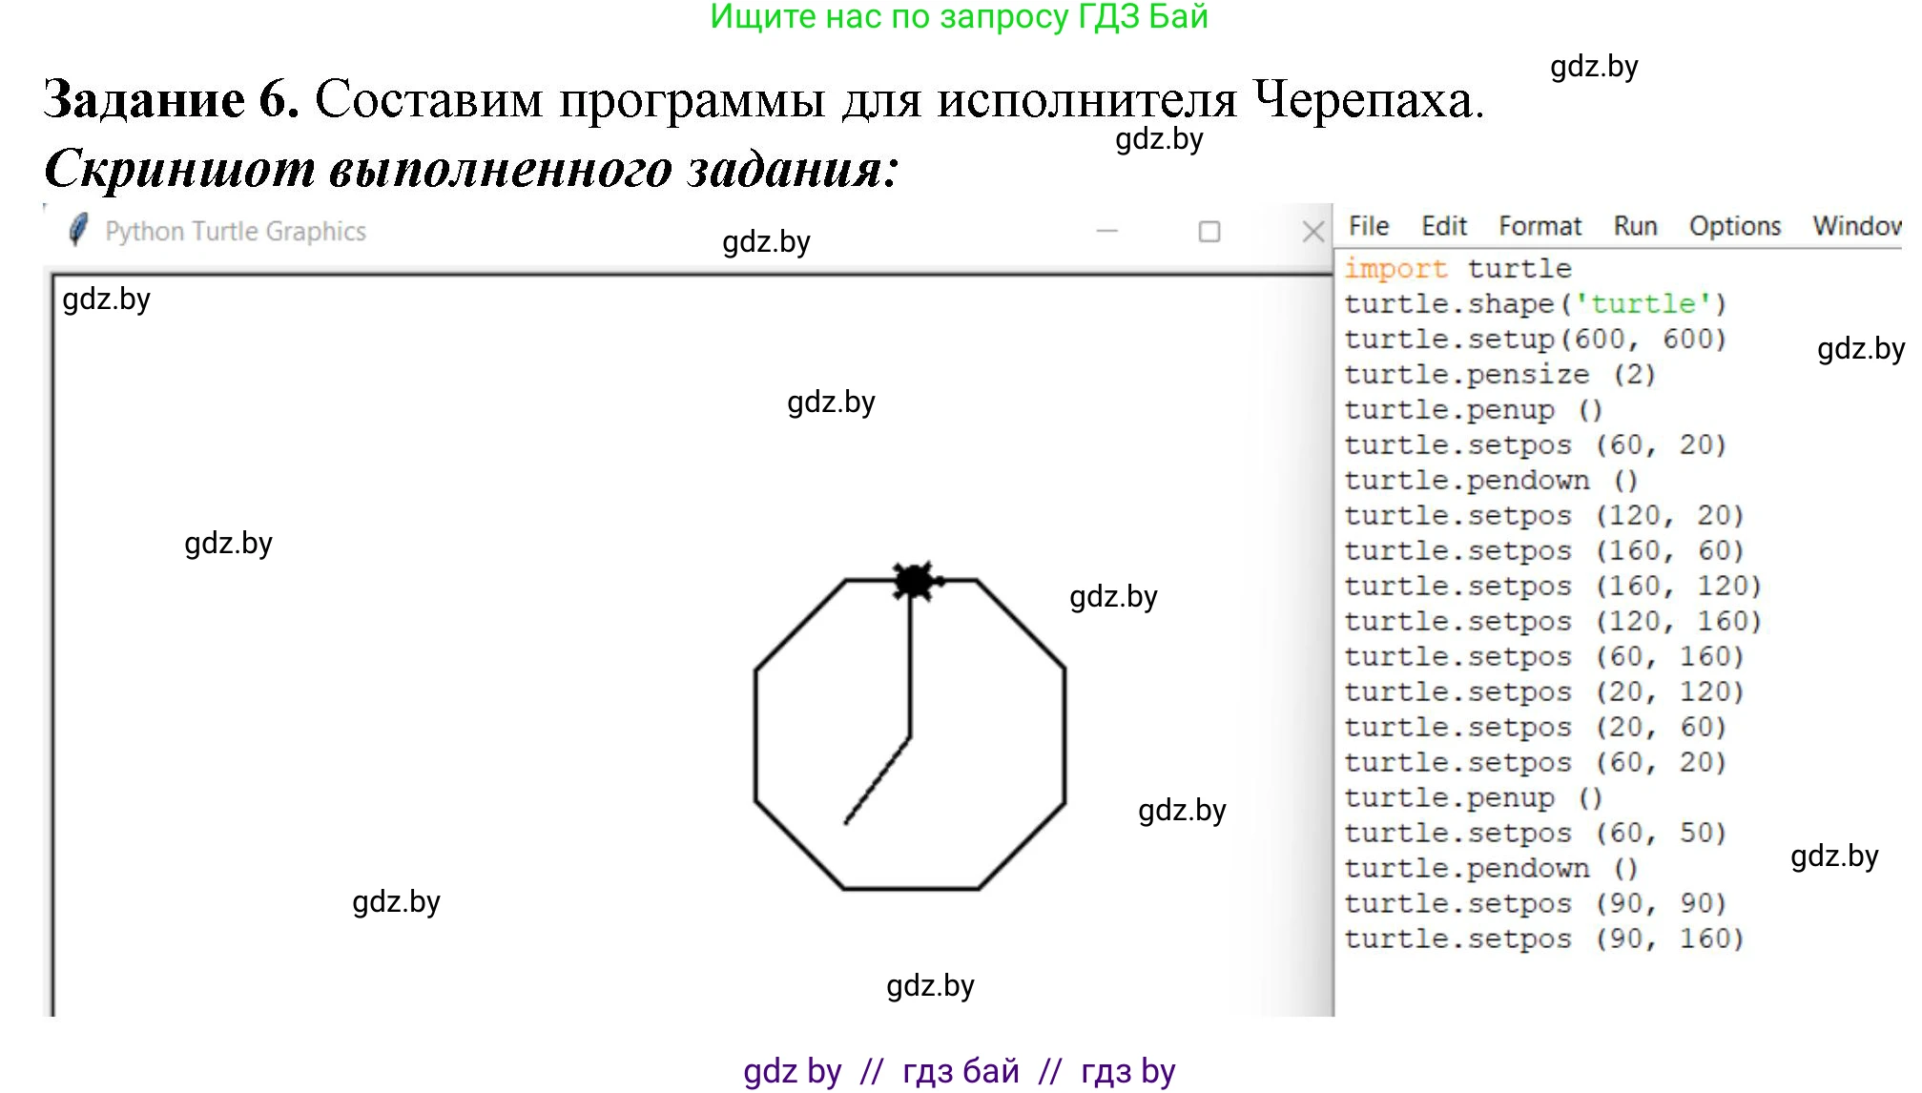Viewport: 1922px width, 1093px height.
Task: Open the Format menu
Action: tap(1539, 226)
